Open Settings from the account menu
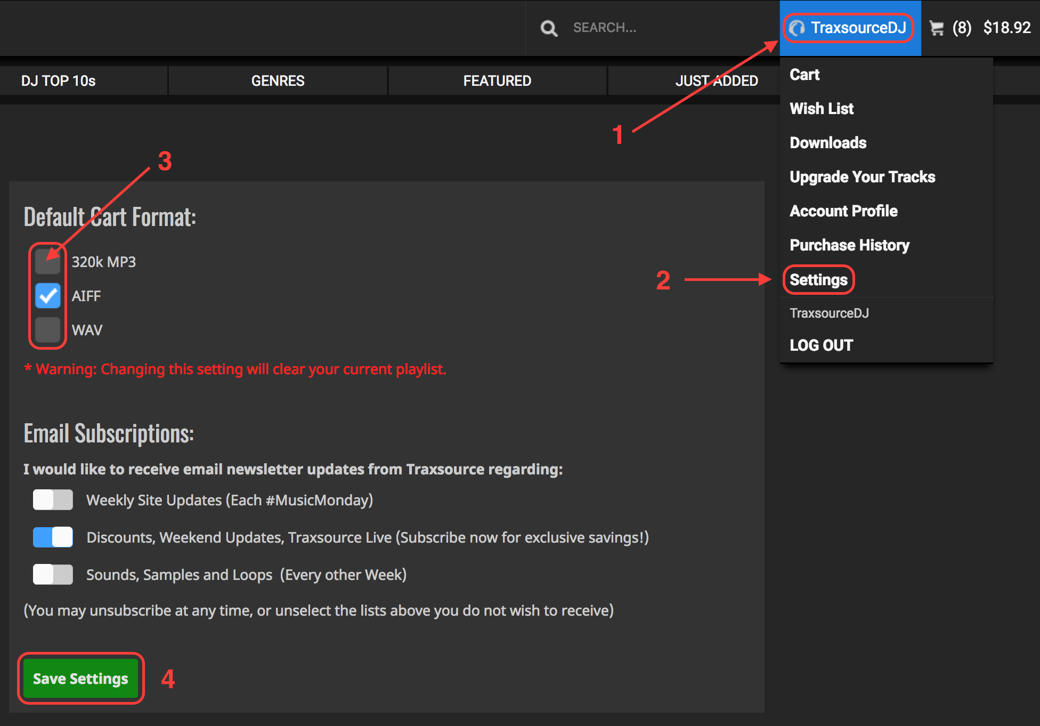 pyautogui.click(x=818, y=280)
